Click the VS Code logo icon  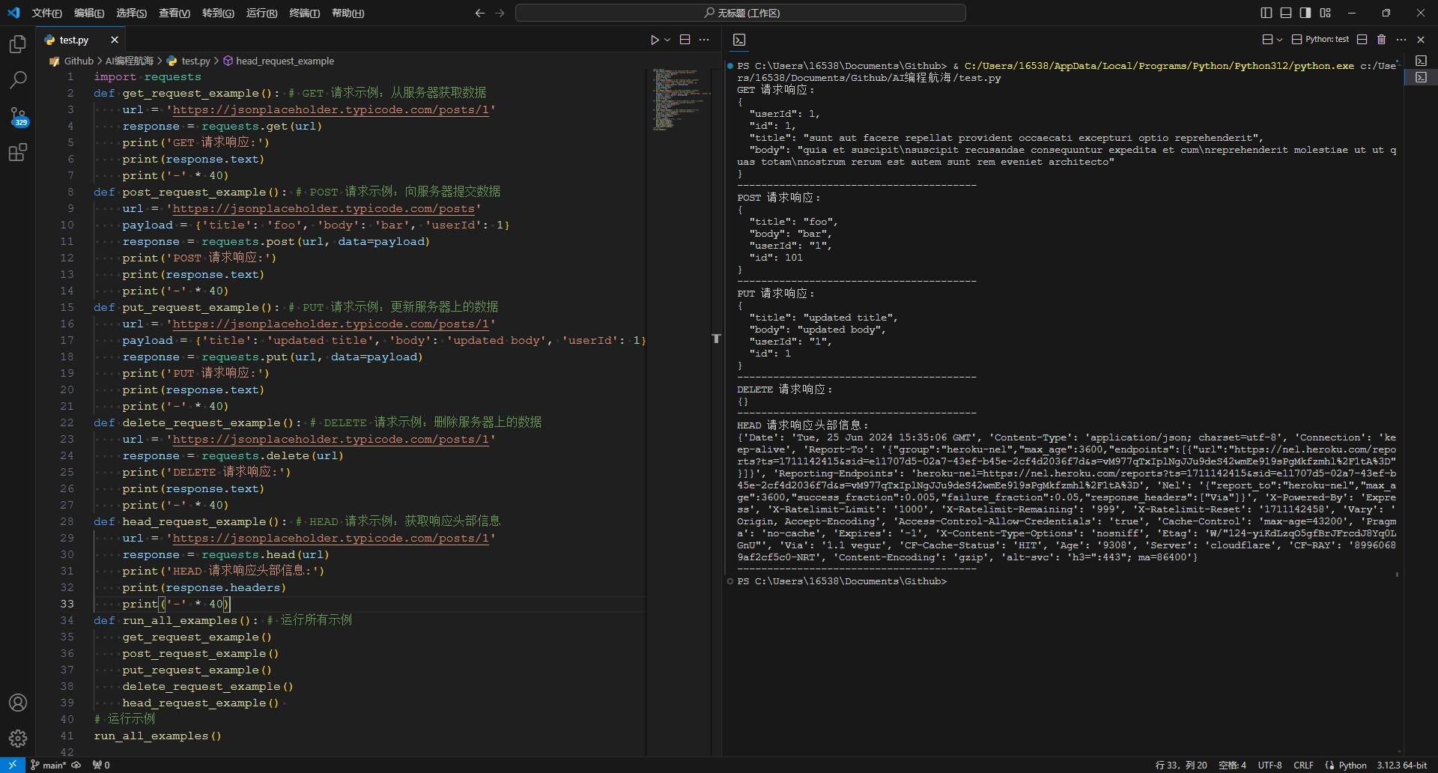(13, 13)
